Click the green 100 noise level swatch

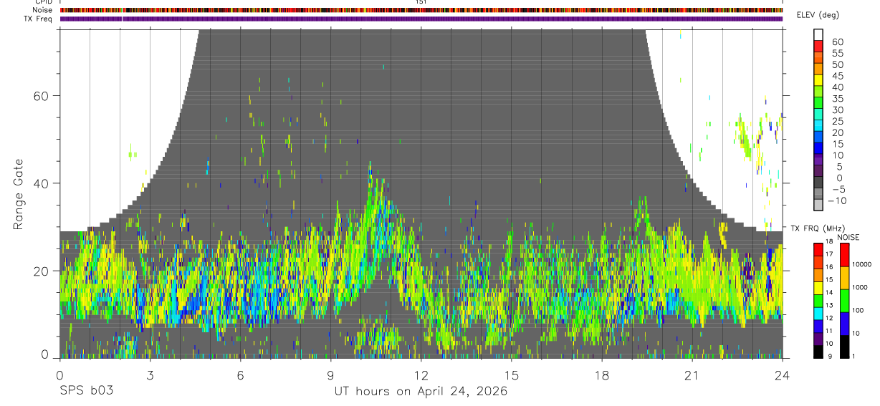tap(844, 300)
